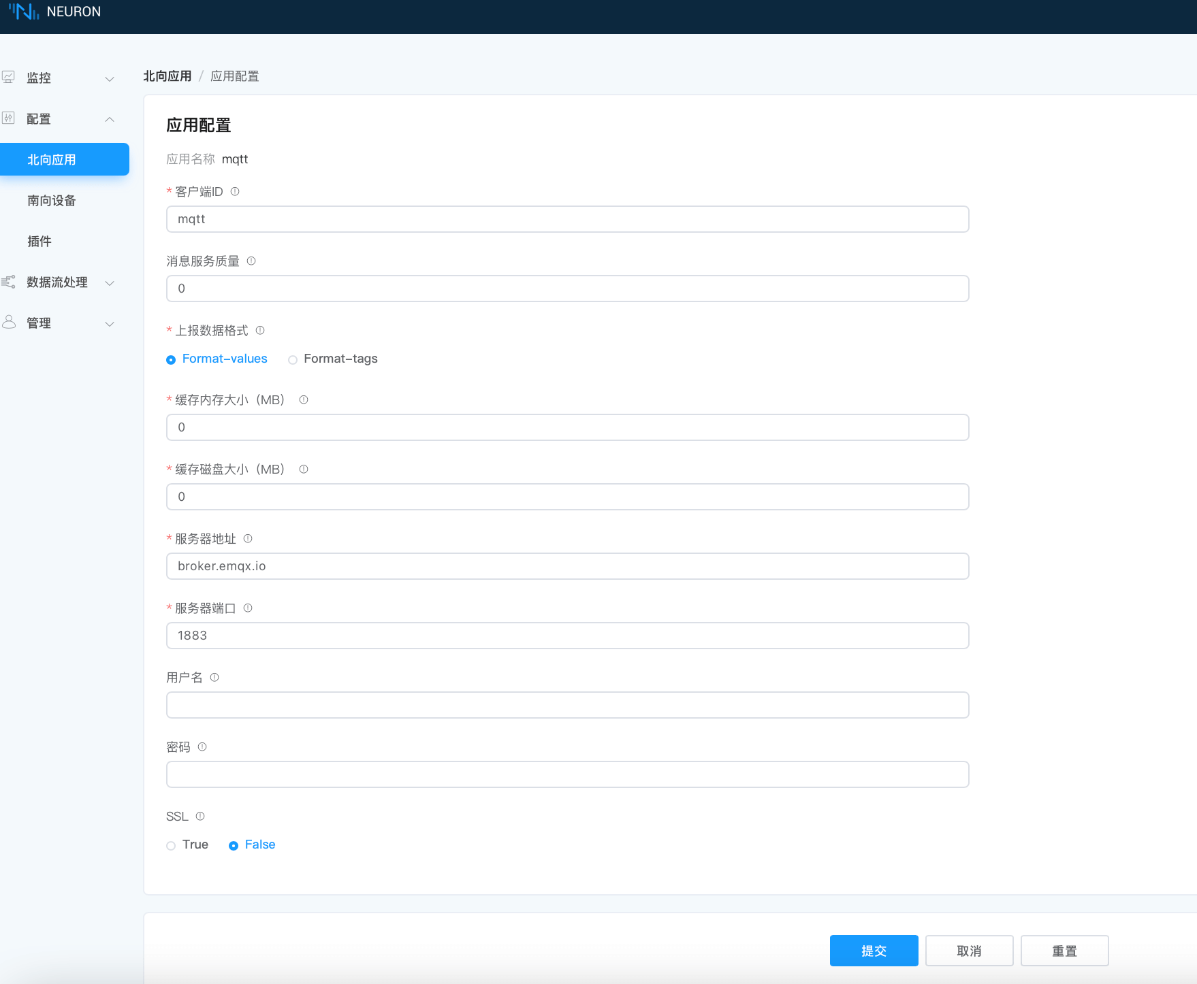The image size is (1197, 984).
Task: Switch to the 插件 menu item
Action: click(40, 241)
